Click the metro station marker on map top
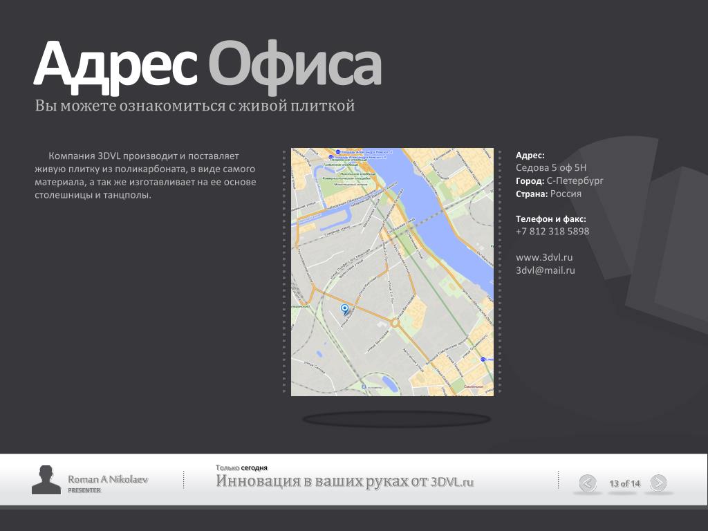 tap(338, 151)
